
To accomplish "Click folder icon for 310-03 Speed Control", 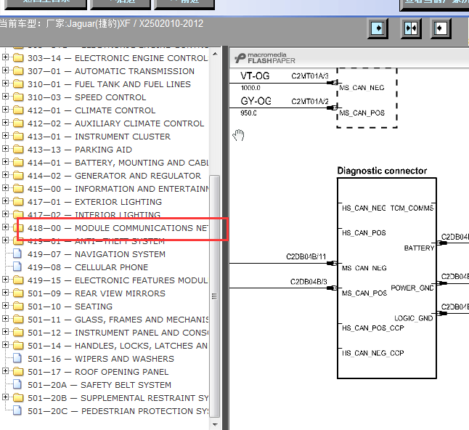I will [18, 97].
